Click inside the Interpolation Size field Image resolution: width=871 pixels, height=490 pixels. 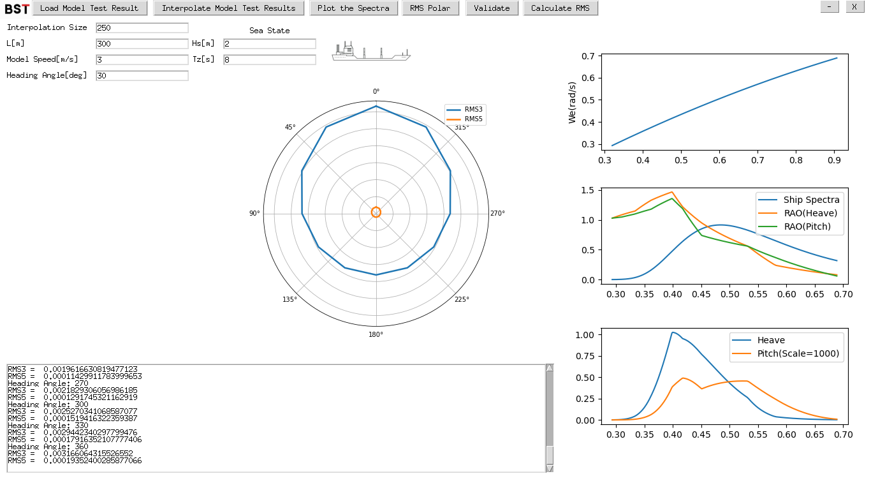click(142, 27)
